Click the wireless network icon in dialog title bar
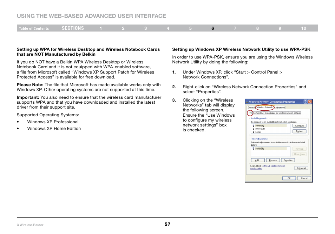The image size is (335, 234). point(247,102)
